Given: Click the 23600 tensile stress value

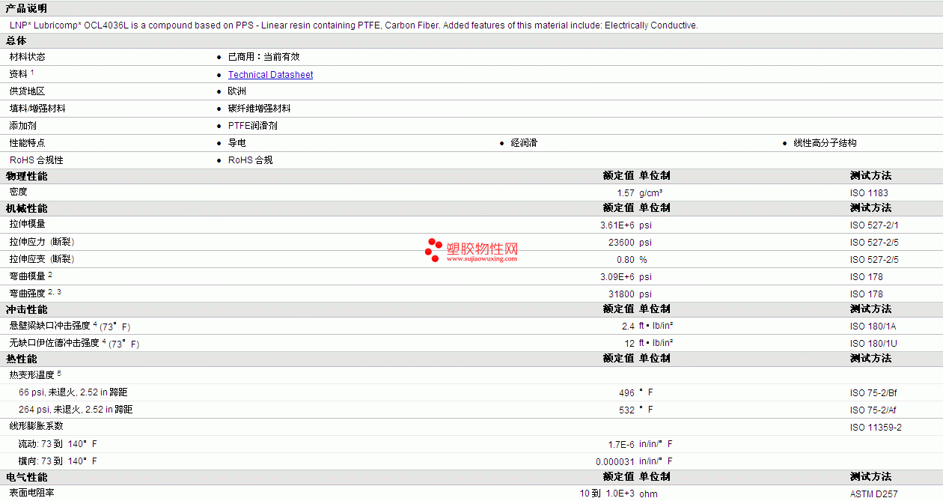Looking at the screenshot, I should pos(621,243).
